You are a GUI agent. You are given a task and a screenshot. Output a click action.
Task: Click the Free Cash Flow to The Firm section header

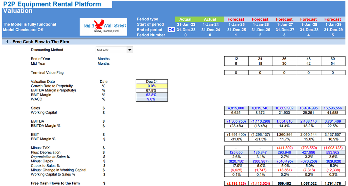(37, 42)
